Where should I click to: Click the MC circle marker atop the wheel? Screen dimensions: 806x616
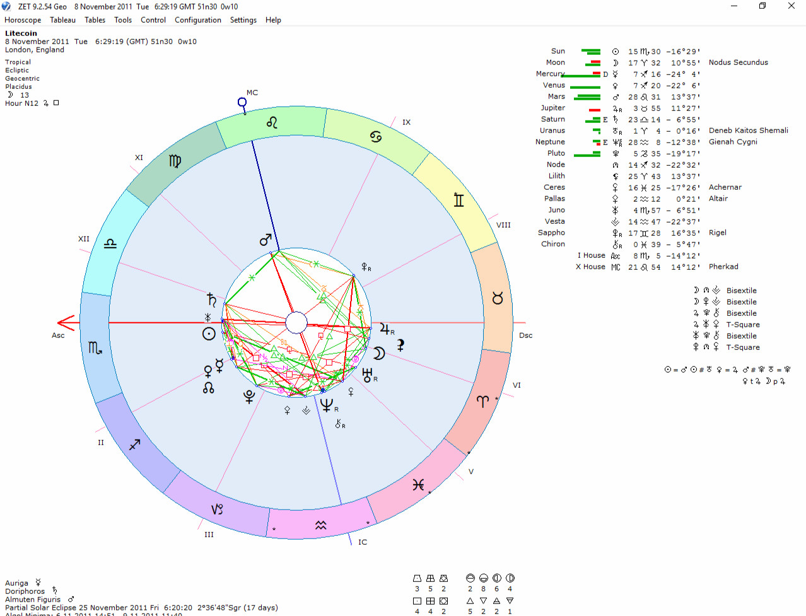[242, 102]
